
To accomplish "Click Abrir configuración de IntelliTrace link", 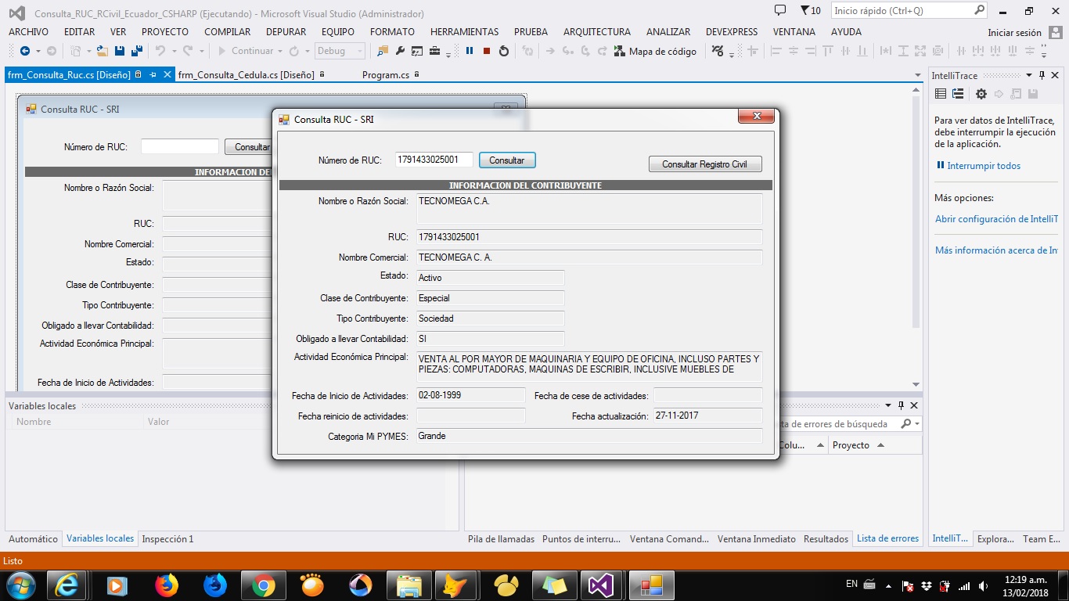I will [996, 219].
